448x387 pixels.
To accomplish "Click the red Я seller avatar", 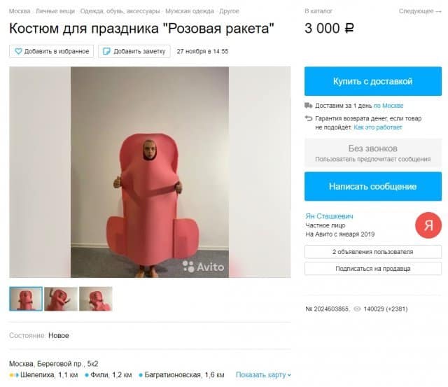I will click(428, 225).
